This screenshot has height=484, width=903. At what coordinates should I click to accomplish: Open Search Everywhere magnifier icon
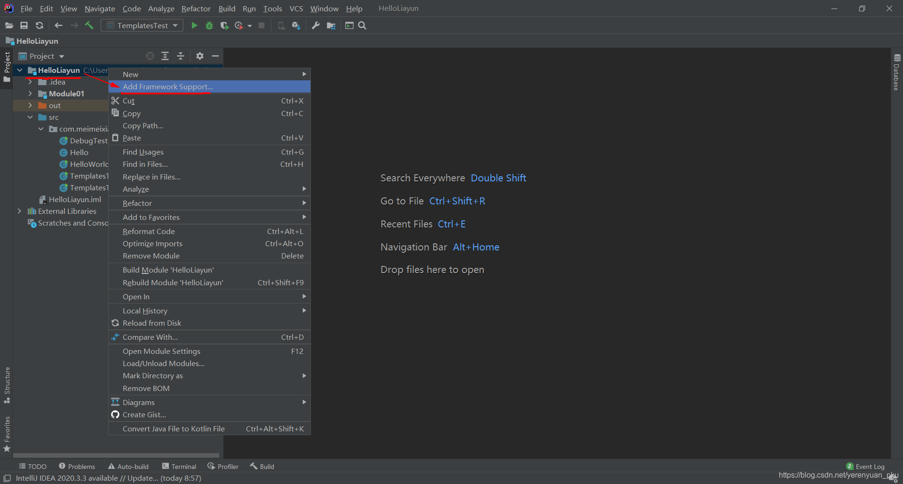click(362, 25)
